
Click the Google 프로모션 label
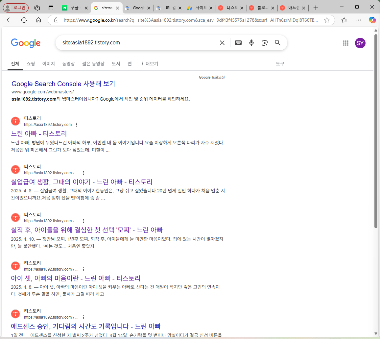pyautogui.click(x=212, y=77)
